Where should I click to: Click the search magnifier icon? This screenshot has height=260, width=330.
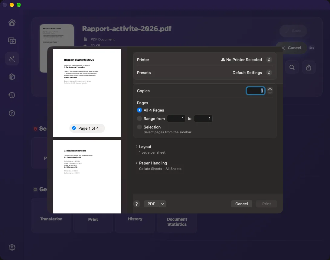click(292, 67)
